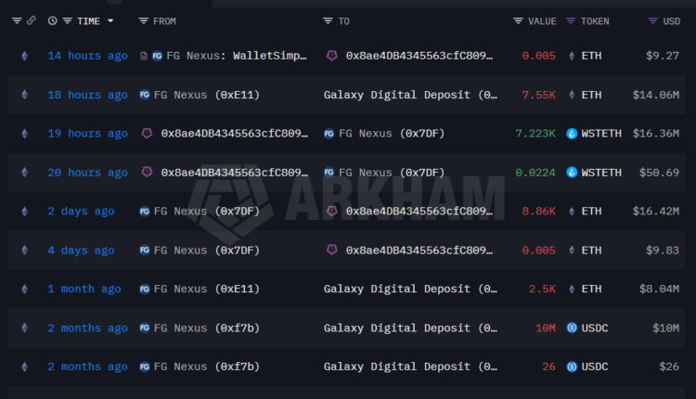Click the clock icon in the header
696x399 pixels.
[x=52, y=20]
